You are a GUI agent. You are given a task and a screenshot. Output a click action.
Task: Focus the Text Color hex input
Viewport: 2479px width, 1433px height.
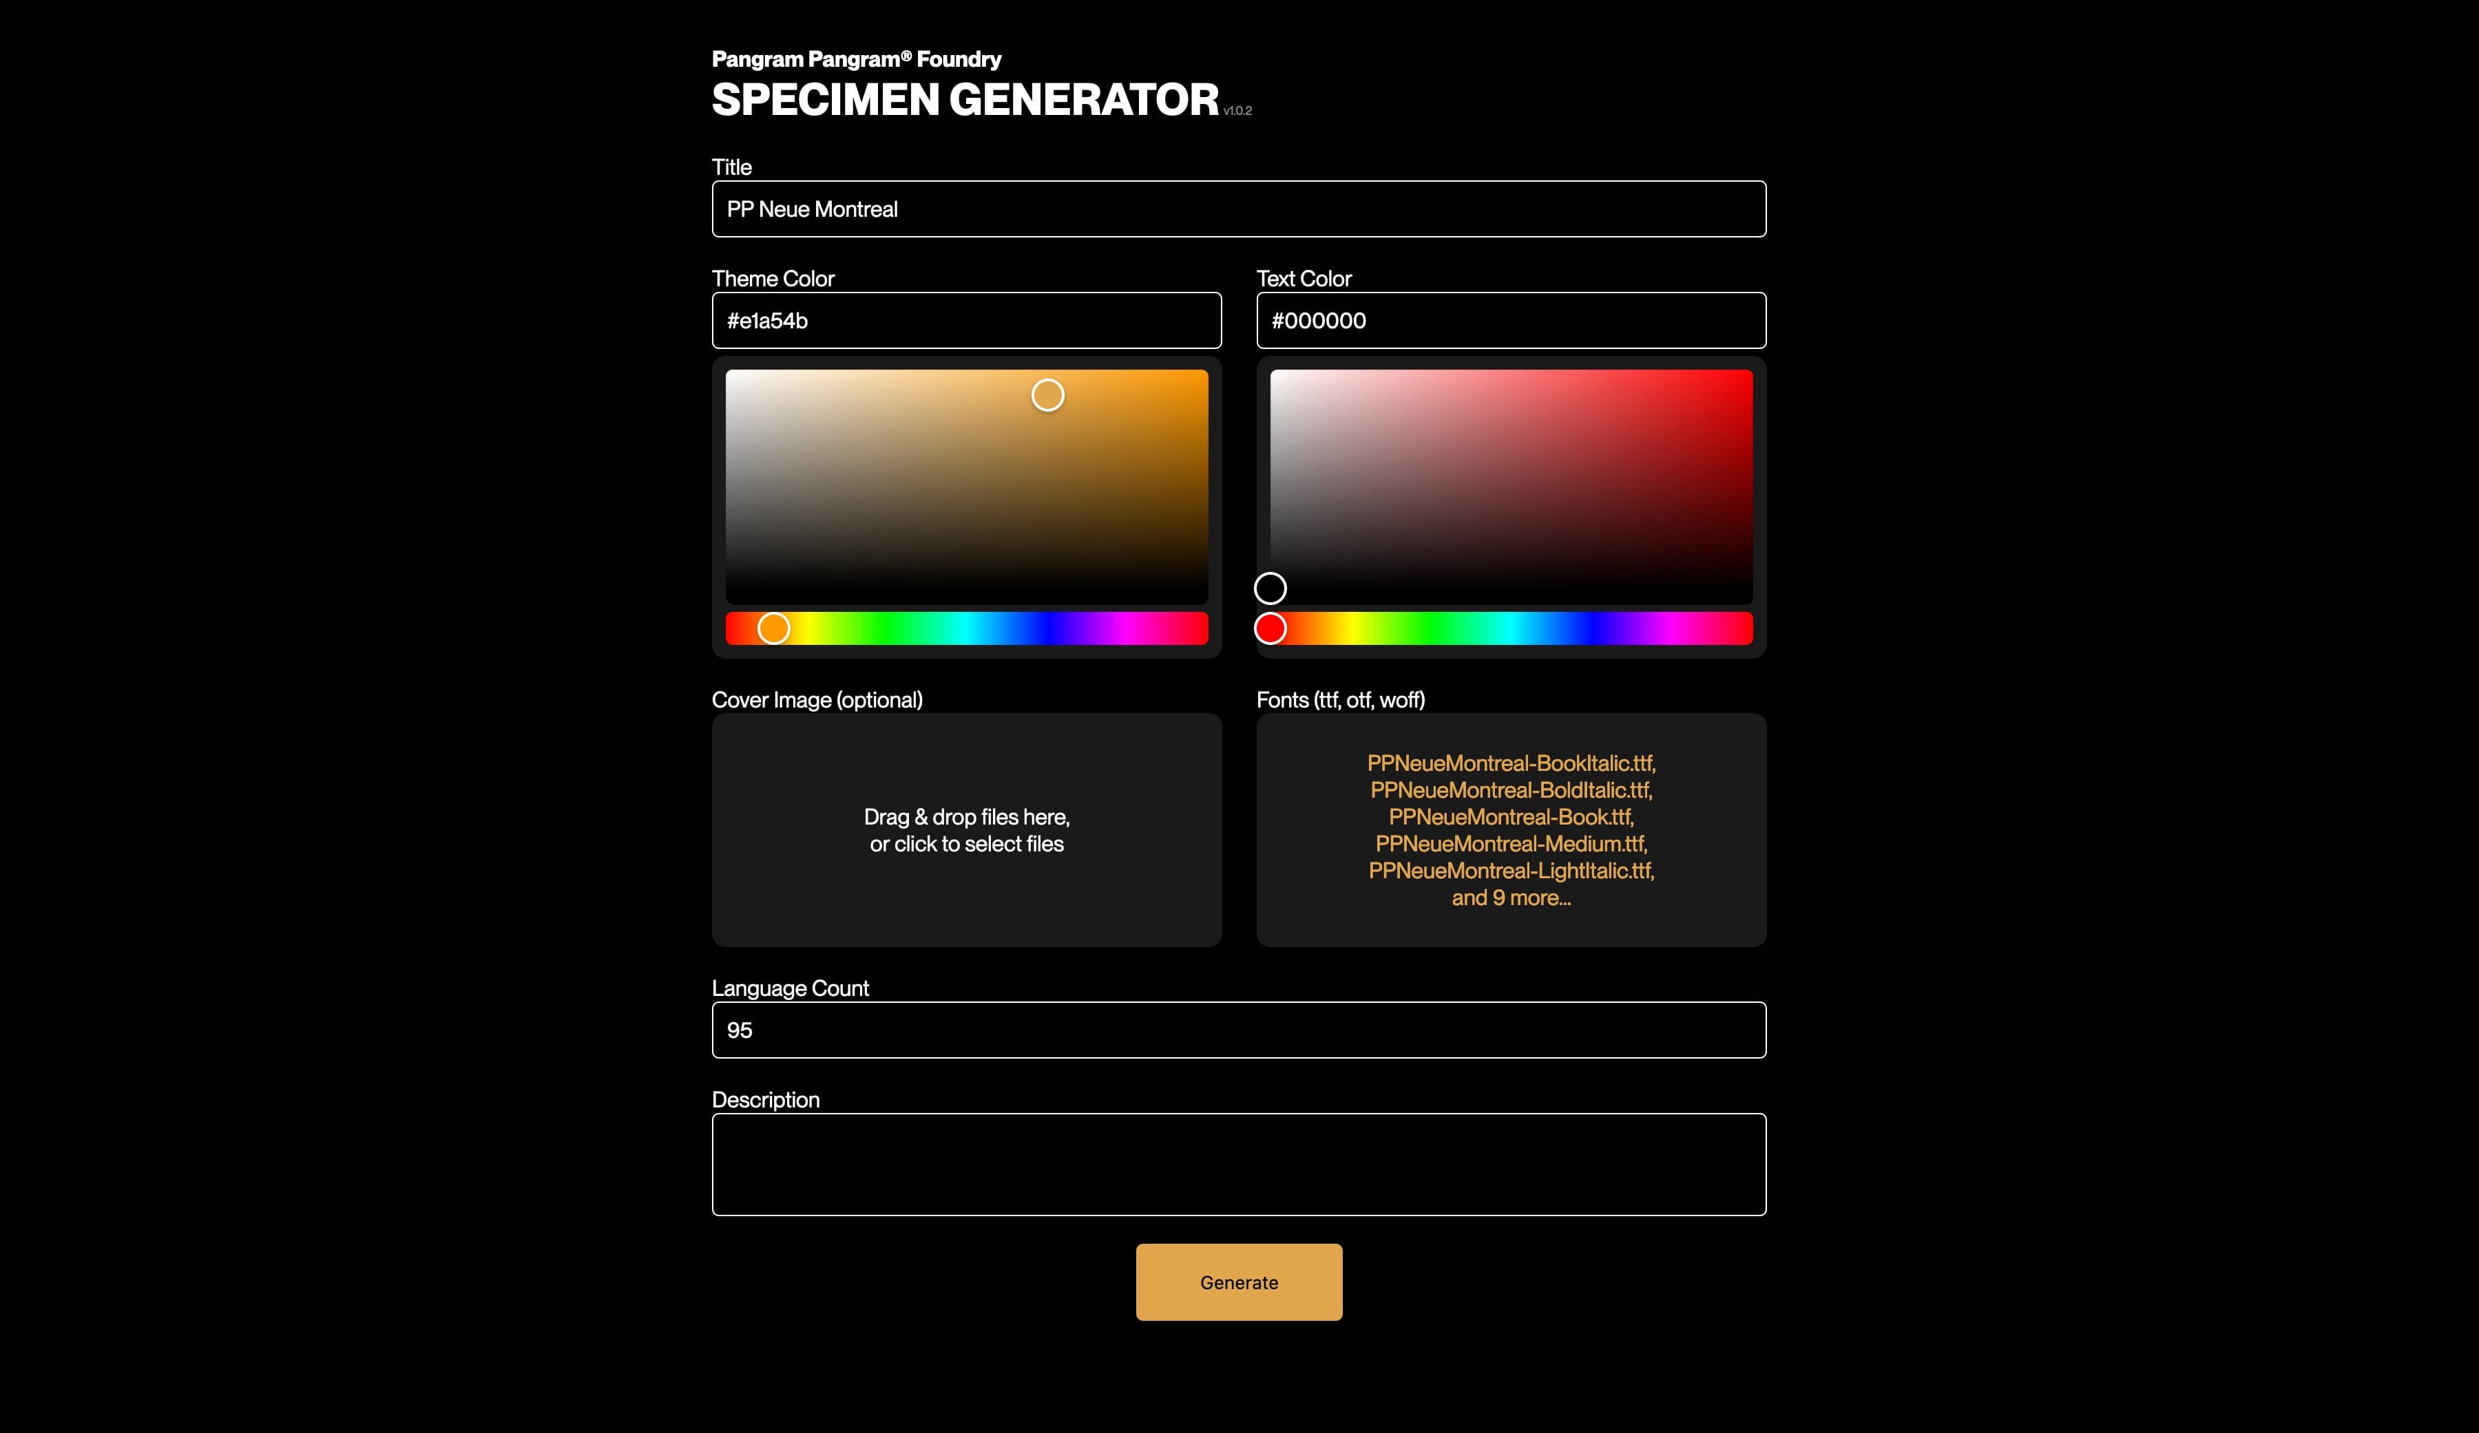tap(1510, 321)
